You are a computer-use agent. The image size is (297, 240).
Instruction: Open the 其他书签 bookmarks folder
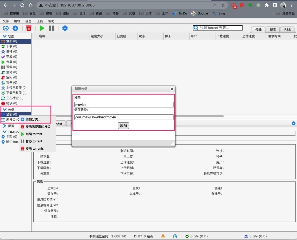click(x=285, y=13)
